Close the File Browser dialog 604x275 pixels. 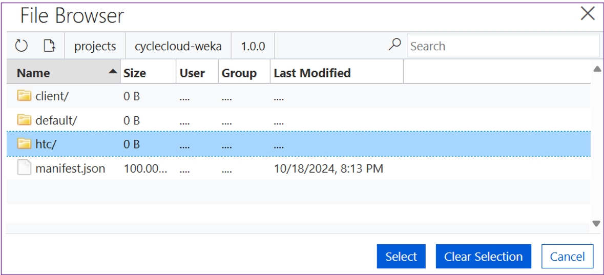(587, 14)
